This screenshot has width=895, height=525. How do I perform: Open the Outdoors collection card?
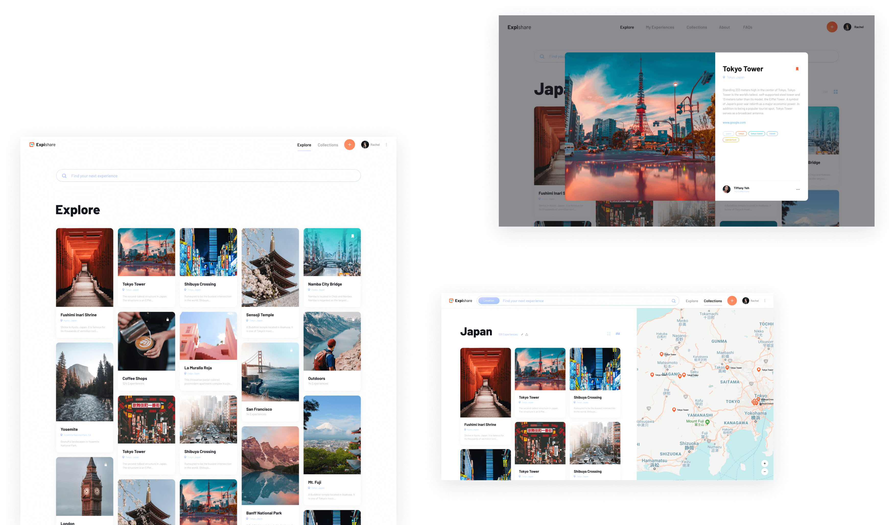[x=332, y=351]
